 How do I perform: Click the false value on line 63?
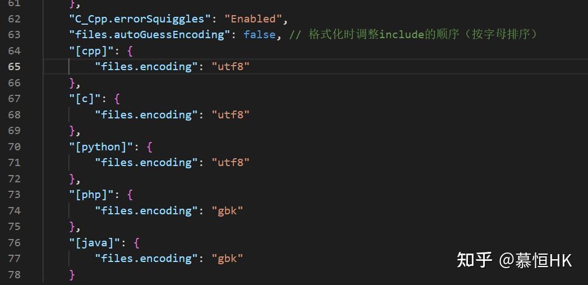[259, 35]
